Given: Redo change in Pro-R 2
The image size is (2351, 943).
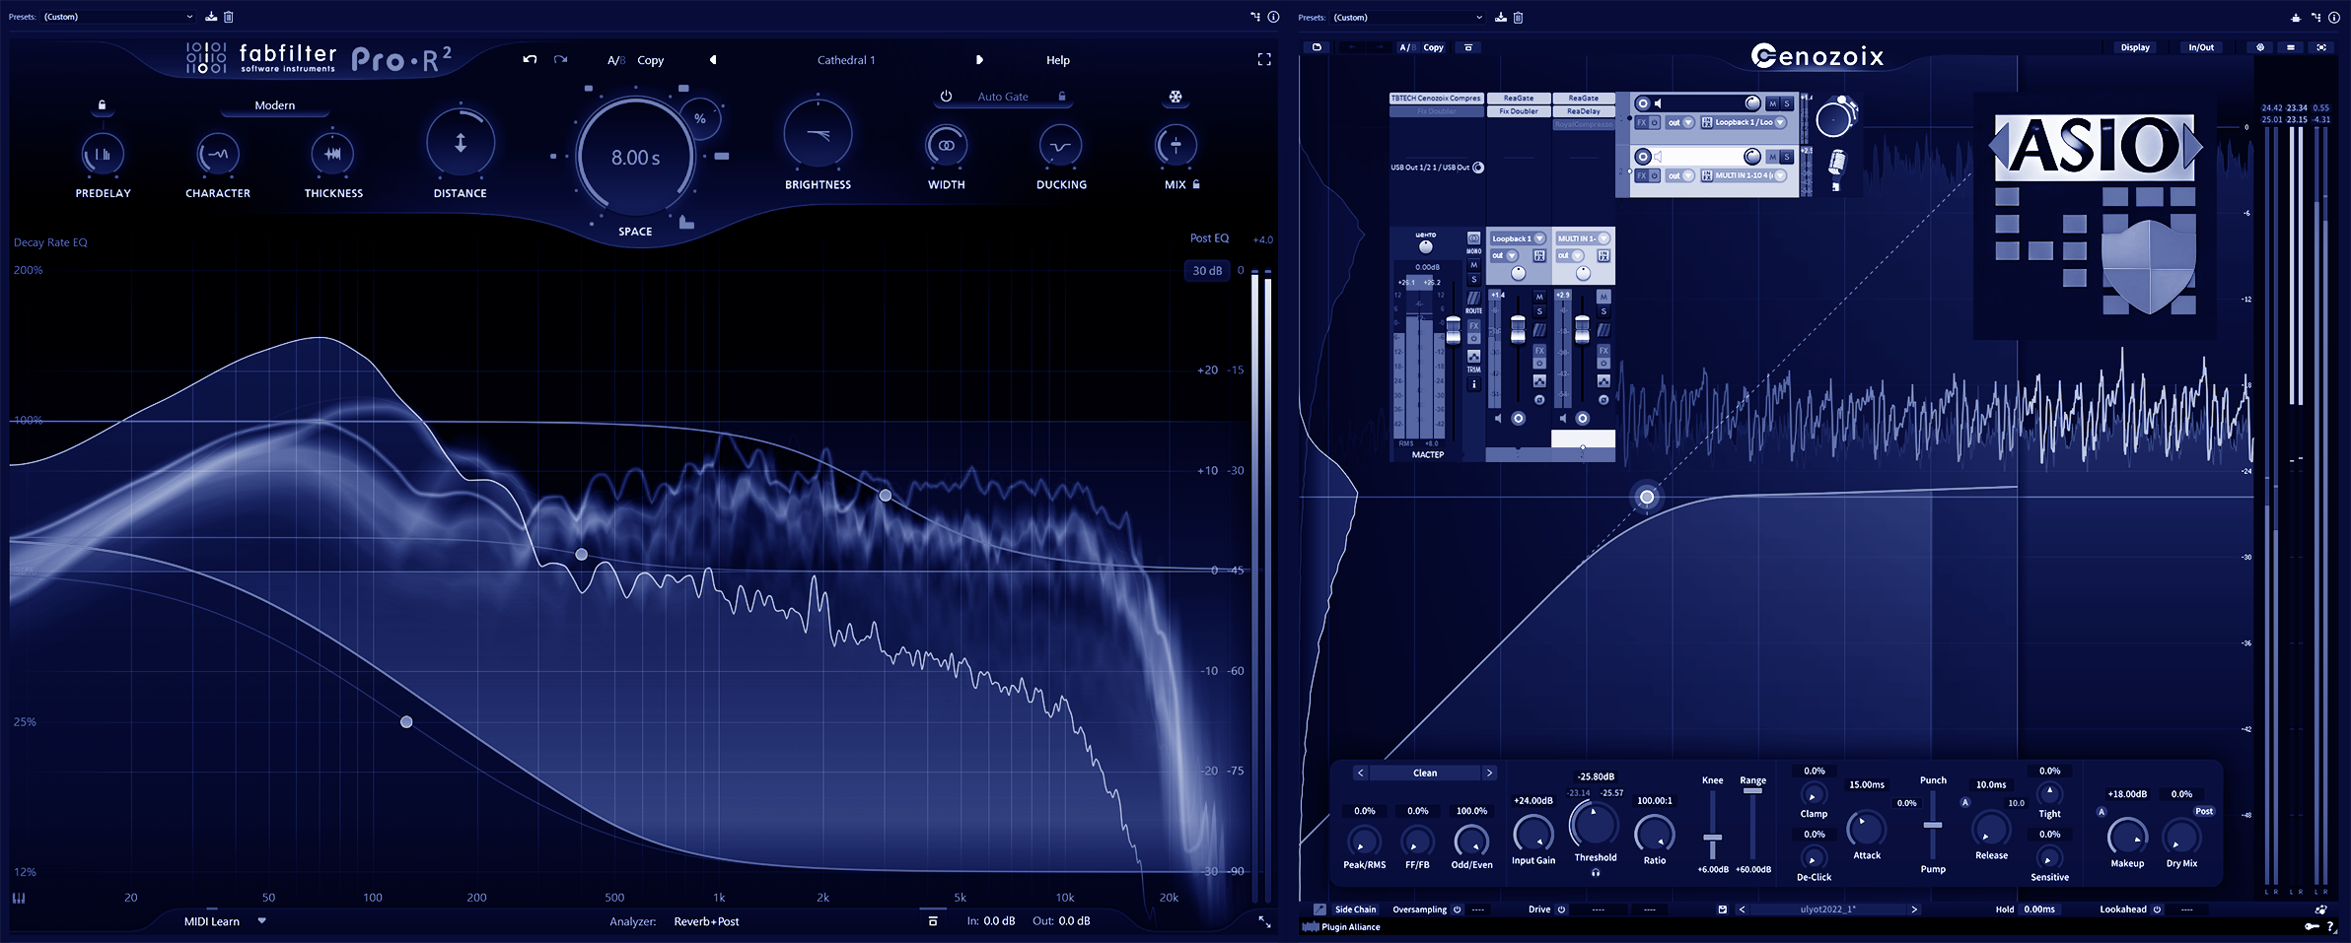Looking at the screenshot, I should 560,59.
